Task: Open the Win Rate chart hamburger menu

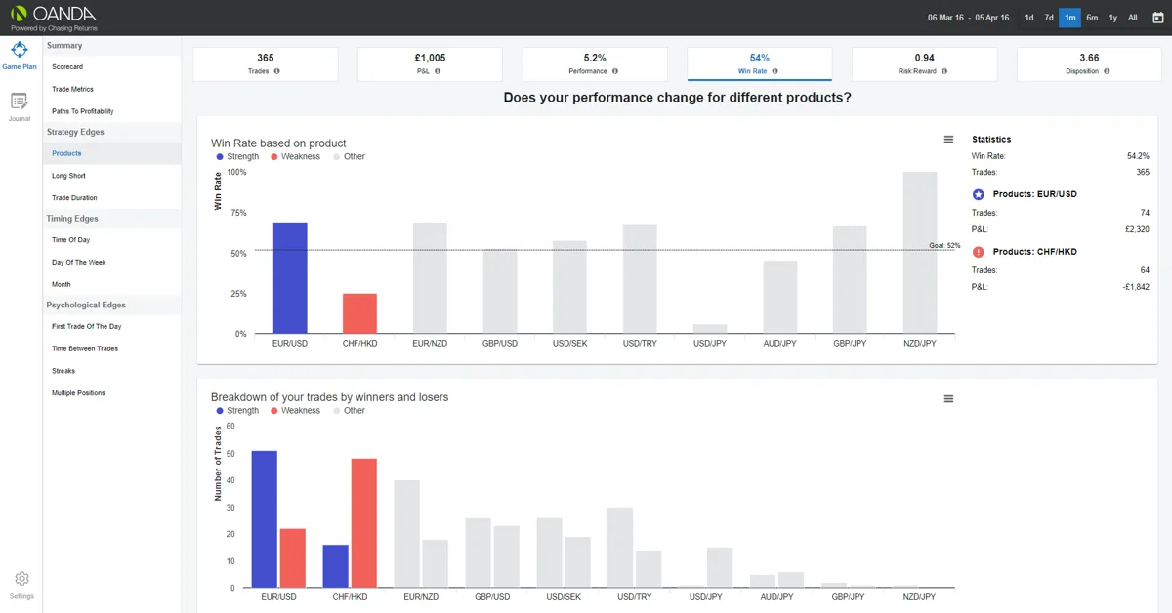Action: [948, 140]
